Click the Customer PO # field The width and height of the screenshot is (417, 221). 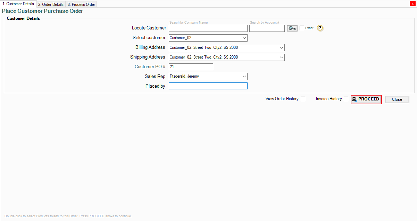(x=191, y=67)
